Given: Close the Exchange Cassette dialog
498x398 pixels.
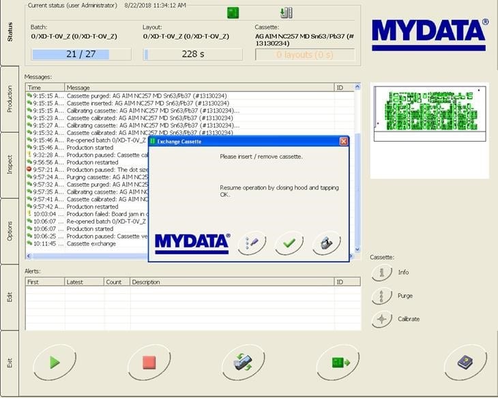Looking at the screenshot, I should (344, 141).
